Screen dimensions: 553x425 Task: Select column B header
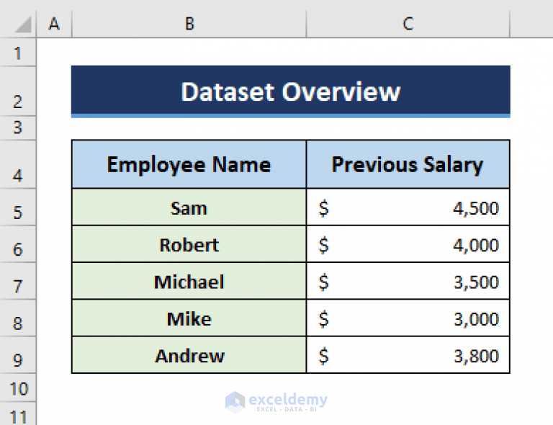pyautogui.click(x=189, y=24)
